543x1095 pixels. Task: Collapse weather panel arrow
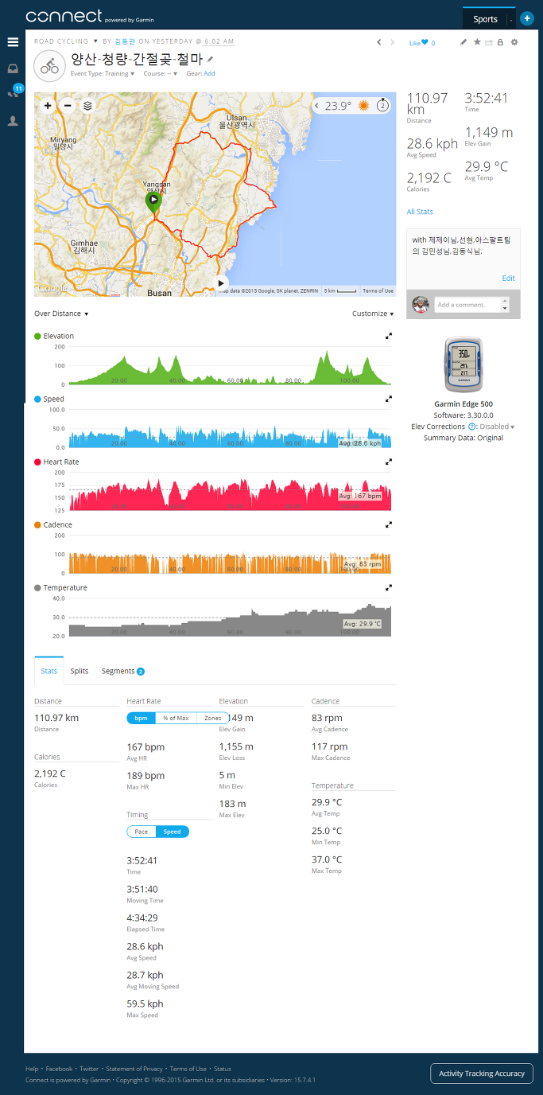point(317,106)
